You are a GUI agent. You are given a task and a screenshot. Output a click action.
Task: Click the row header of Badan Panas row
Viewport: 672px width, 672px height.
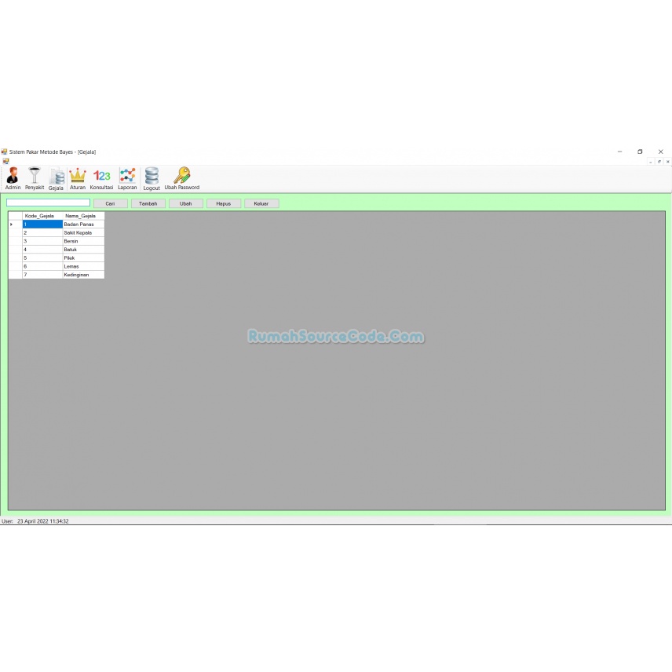tap(16, 225)
